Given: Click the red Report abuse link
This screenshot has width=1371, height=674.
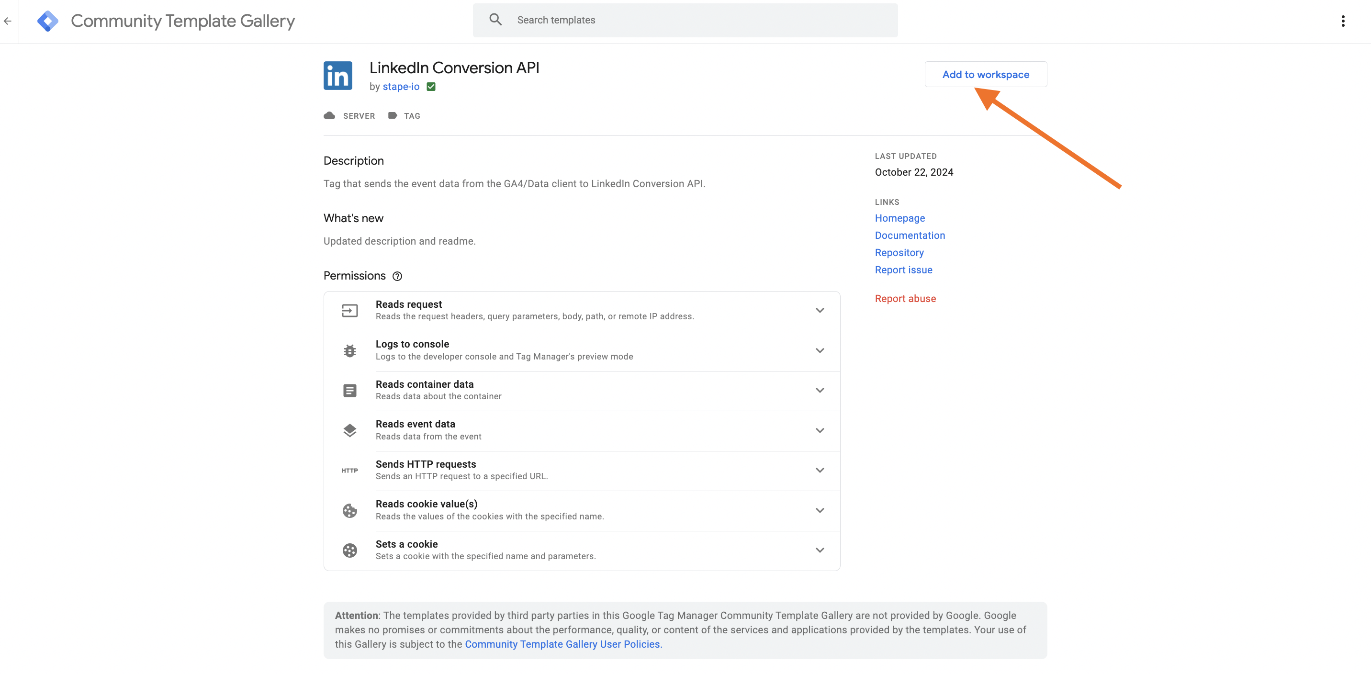Looking at the screenshot, I should (905, 299).
